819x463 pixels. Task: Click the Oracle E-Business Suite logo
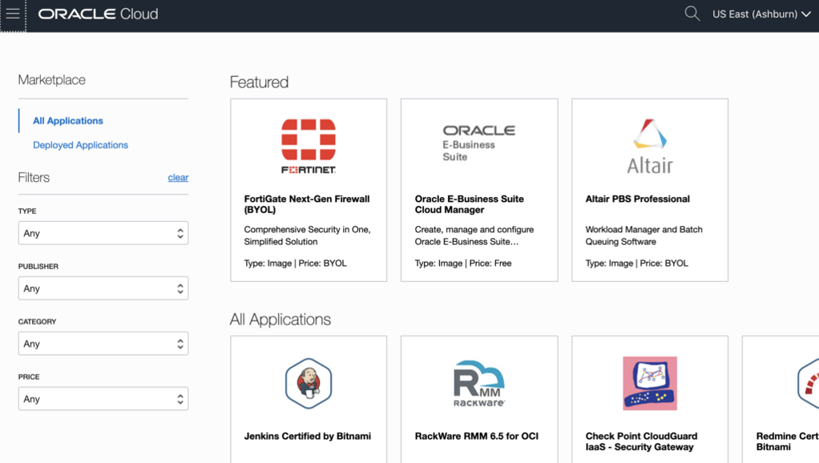(x=478, y=142)
